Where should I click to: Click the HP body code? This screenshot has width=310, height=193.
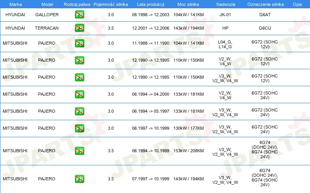click(x=225, y=28)
